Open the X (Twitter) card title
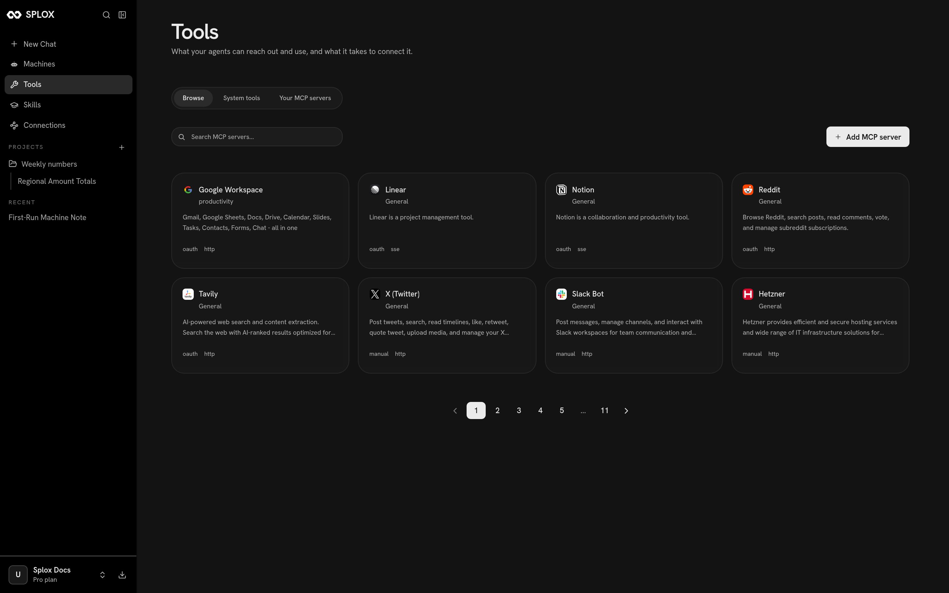This screenshot has width=949, height=593. (402, 294)
